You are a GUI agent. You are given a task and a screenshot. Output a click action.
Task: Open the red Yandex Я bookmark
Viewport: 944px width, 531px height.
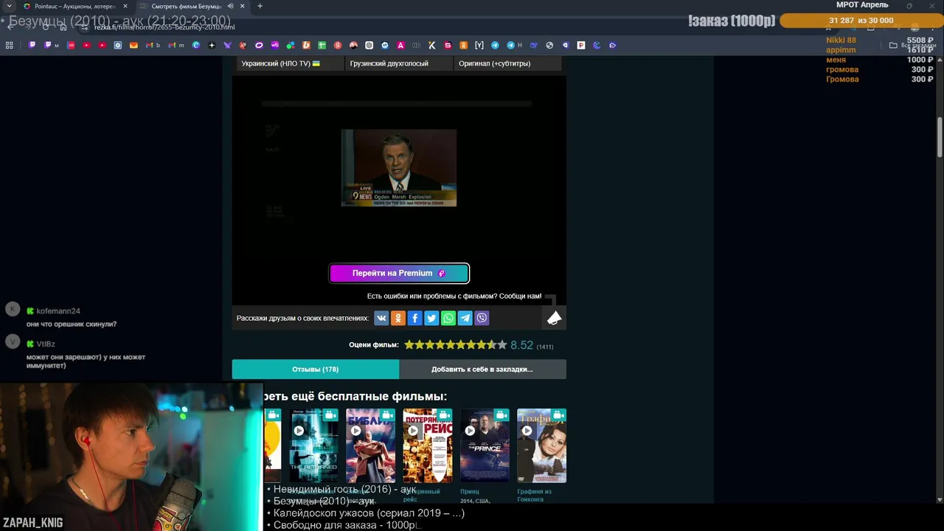338,45
